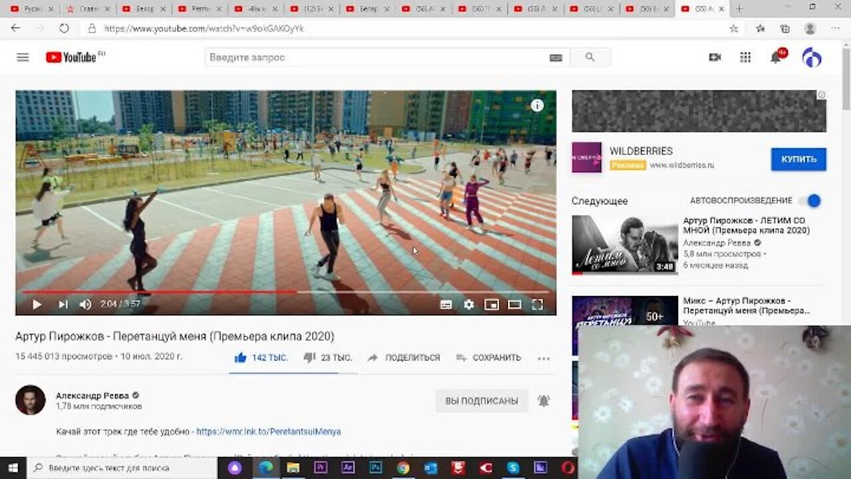The width and height of the screenshot is (851, 479).
Task: Open the WILDBERRIES ad logo
Action: point(586,158)
